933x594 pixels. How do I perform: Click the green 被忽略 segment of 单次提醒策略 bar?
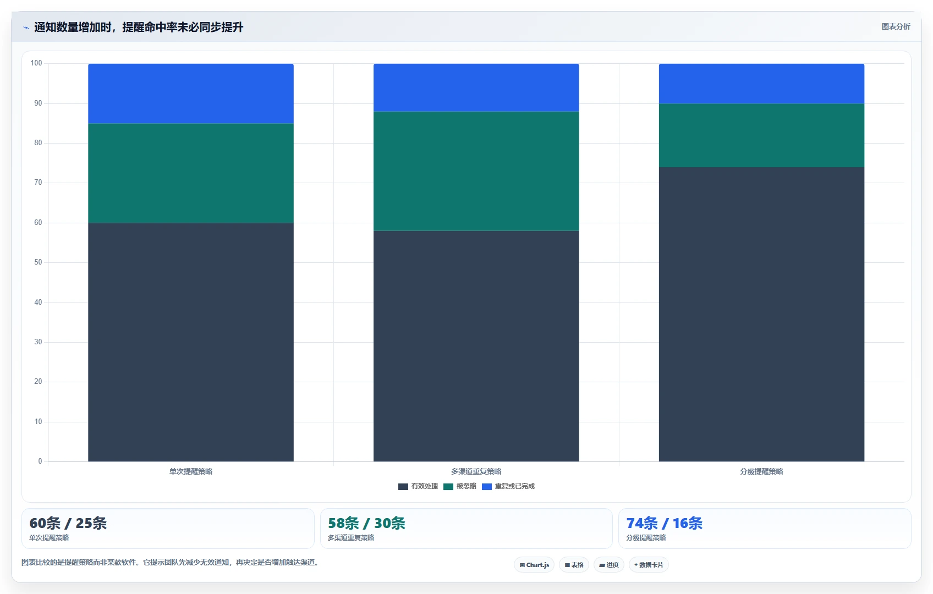191,173
